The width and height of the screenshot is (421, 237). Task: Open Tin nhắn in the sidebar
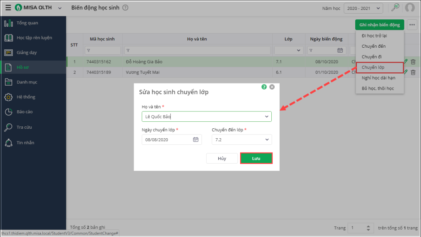point(33,143)
